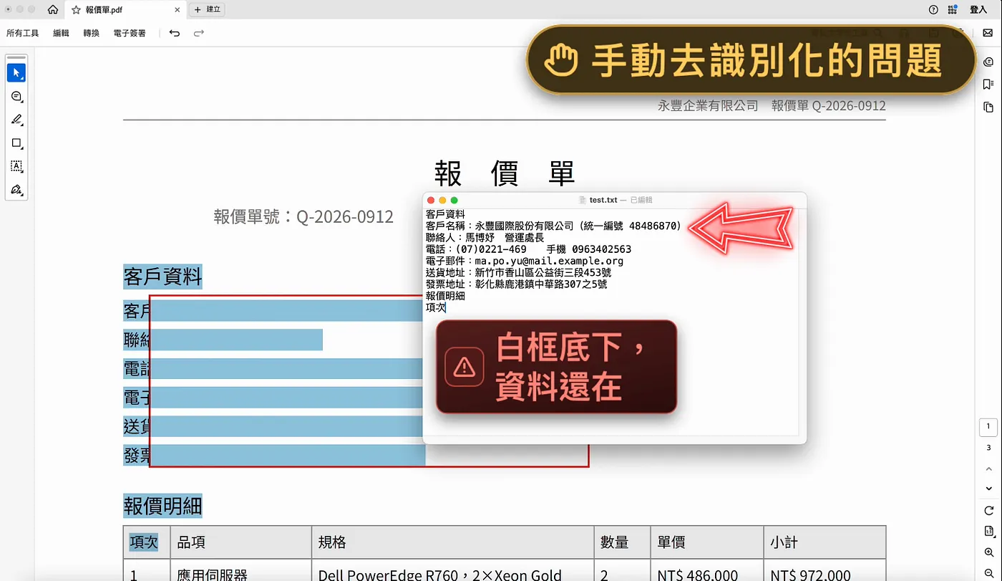This screenshot has width=1002, height=581.
Task: Pick the rectangle shape tool
Action: point(16,143)
